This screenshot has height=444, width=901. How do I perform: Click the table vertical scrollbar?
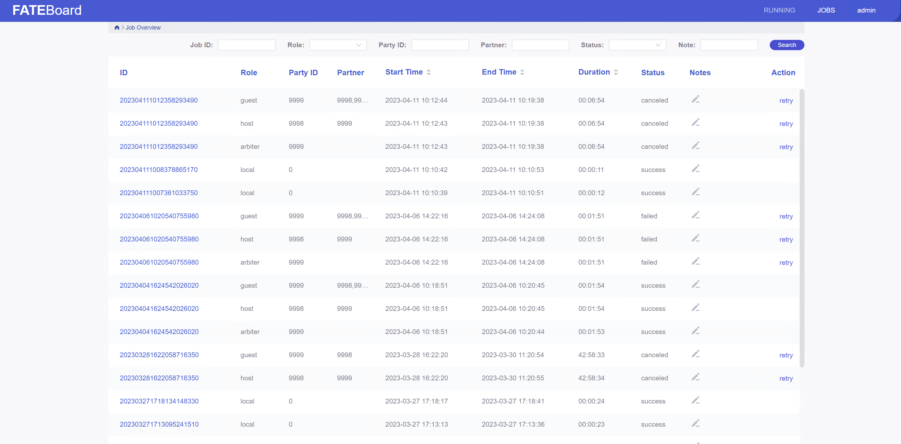pos(802,228)
